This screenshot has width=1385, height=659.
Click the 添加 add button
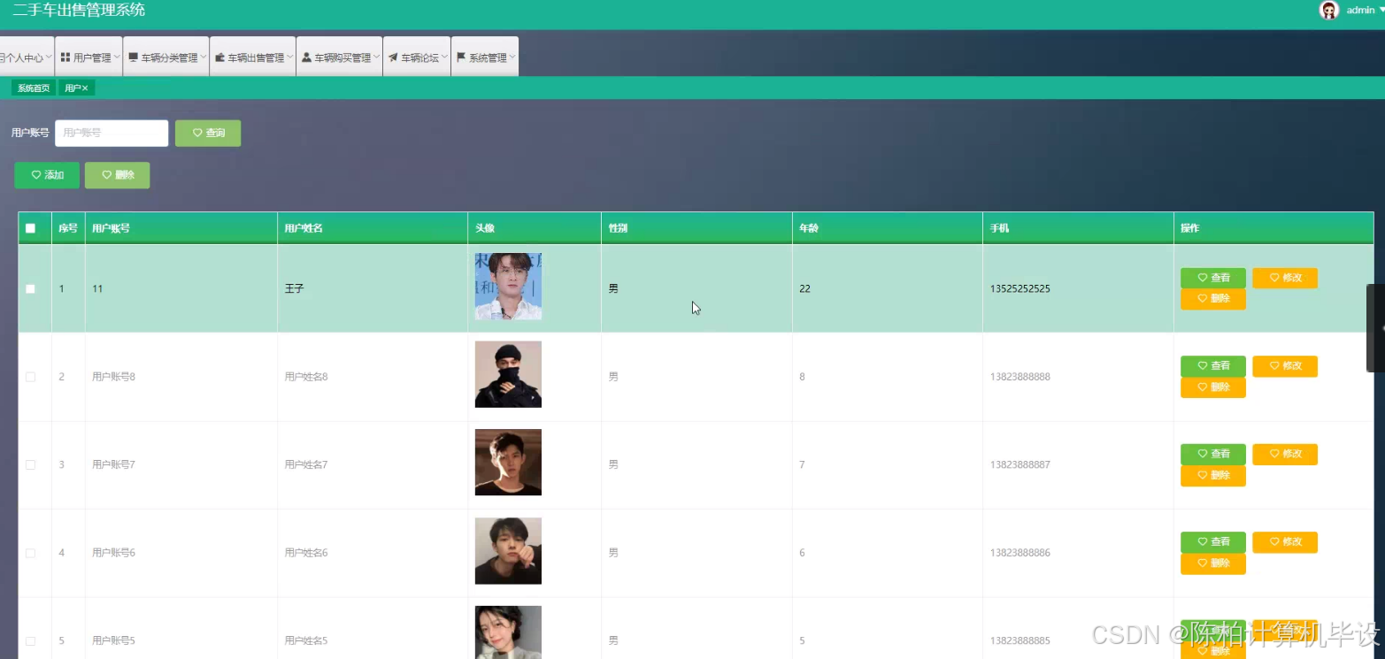click(47, 175)
